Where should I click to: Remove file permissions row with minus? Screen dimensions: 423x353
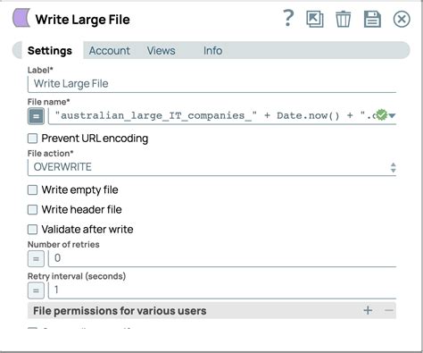[389, 310]
